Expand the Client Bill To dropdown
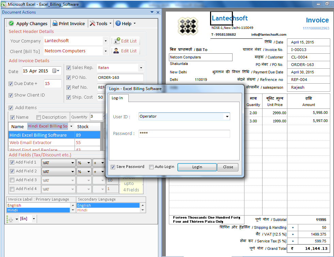334x257 pixels. 106,51
